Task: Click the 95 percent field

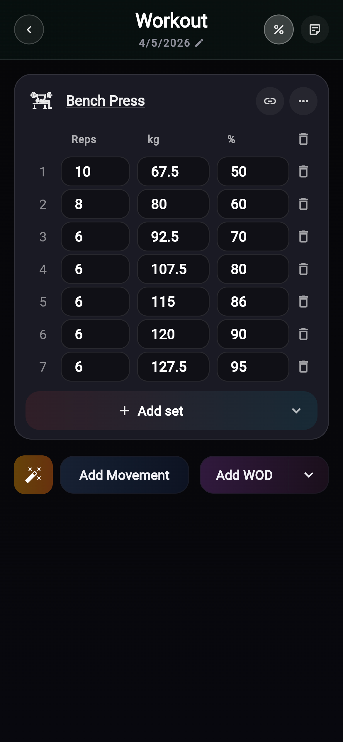Action: tap(253, 367)
